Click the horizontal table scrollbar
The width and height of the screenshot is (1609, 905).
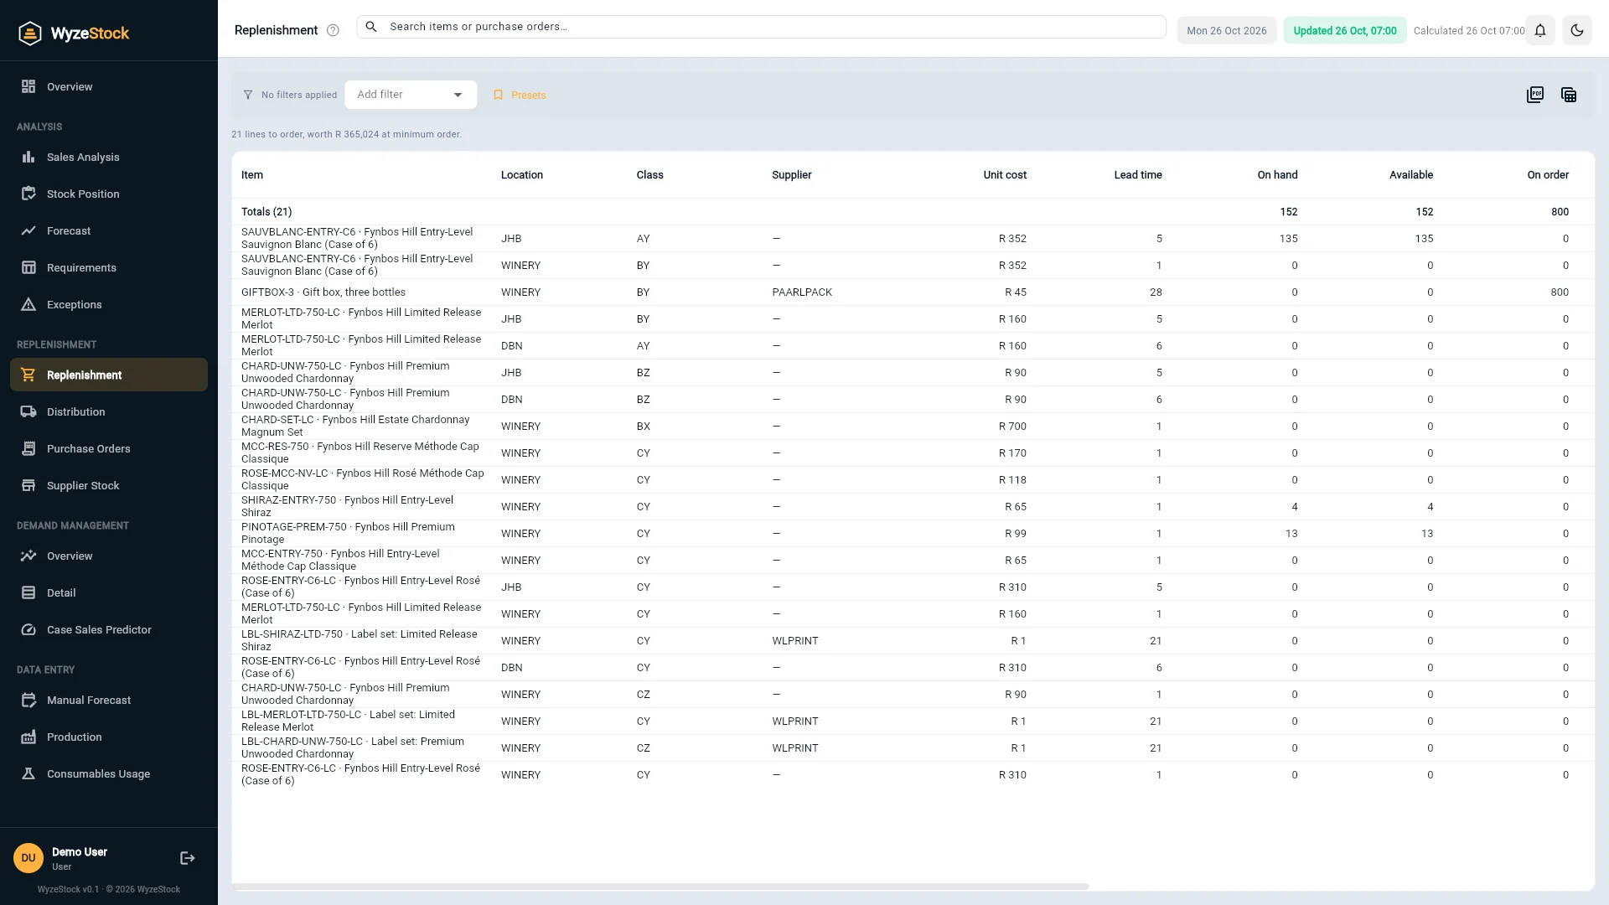pos(660,886)
